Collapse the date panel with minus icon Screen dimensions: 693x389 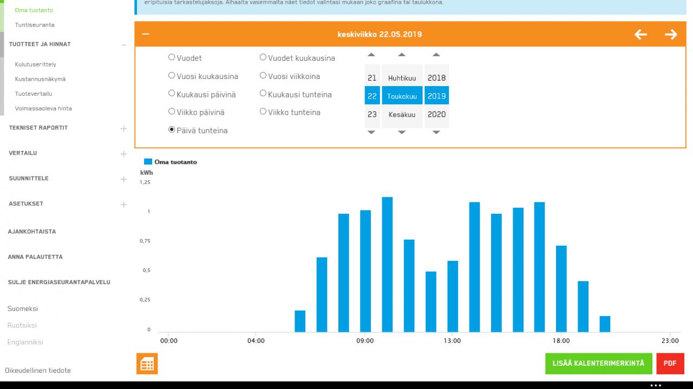[x=145, y=35]
